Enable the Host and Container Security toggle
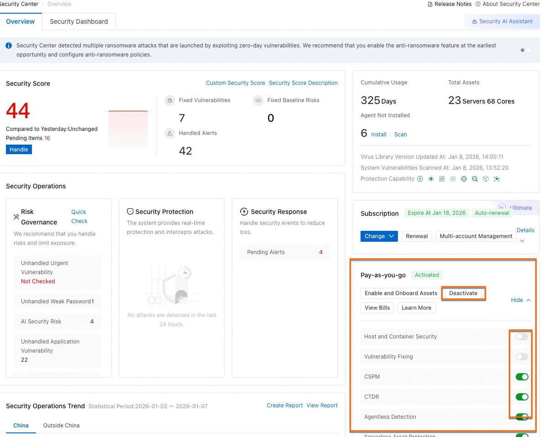This screenshot has width=549, height=437. [x=522, y=337]
